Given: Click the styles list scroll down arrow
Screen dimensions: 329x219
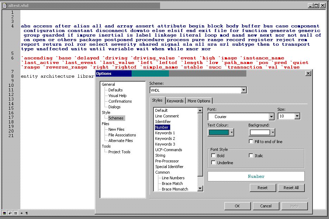Looking at the screenshot, I should click(200, 188).
